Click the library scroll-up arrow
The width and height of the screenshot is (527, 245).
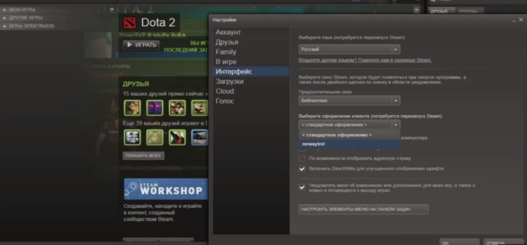click(417, 9)
